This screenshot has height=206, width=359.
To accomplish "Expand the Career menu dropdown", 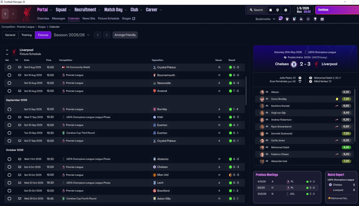I will (161, 10).
